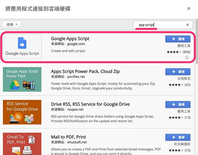The image size is (198, 155).
Task: Click the youfiles.net source text
Action: (x=76, y=77)
